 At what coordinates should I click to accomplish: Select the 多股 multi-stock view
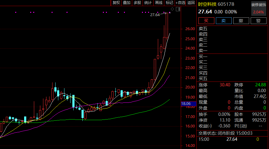pos(137,3)
